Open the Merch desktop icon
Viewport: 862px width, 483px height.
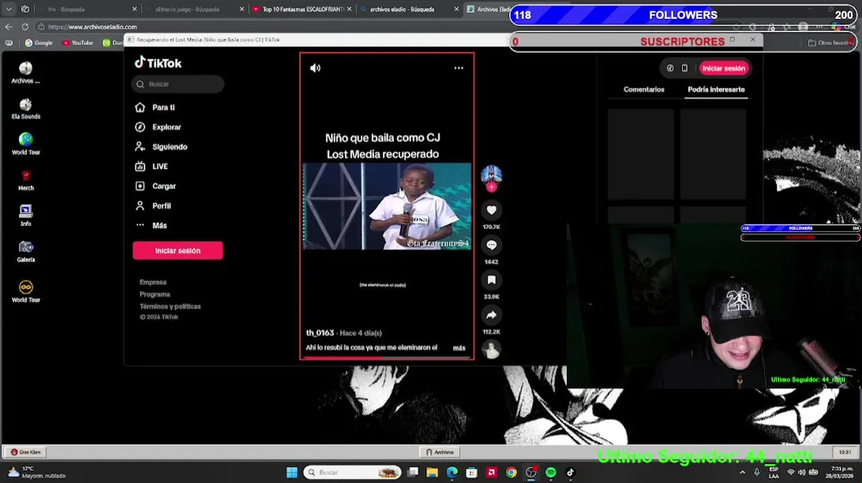coord(26,180)
